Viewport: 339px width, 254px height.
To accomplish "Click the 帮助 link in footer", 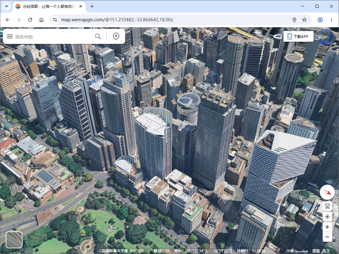I will [x=316, y=251].
